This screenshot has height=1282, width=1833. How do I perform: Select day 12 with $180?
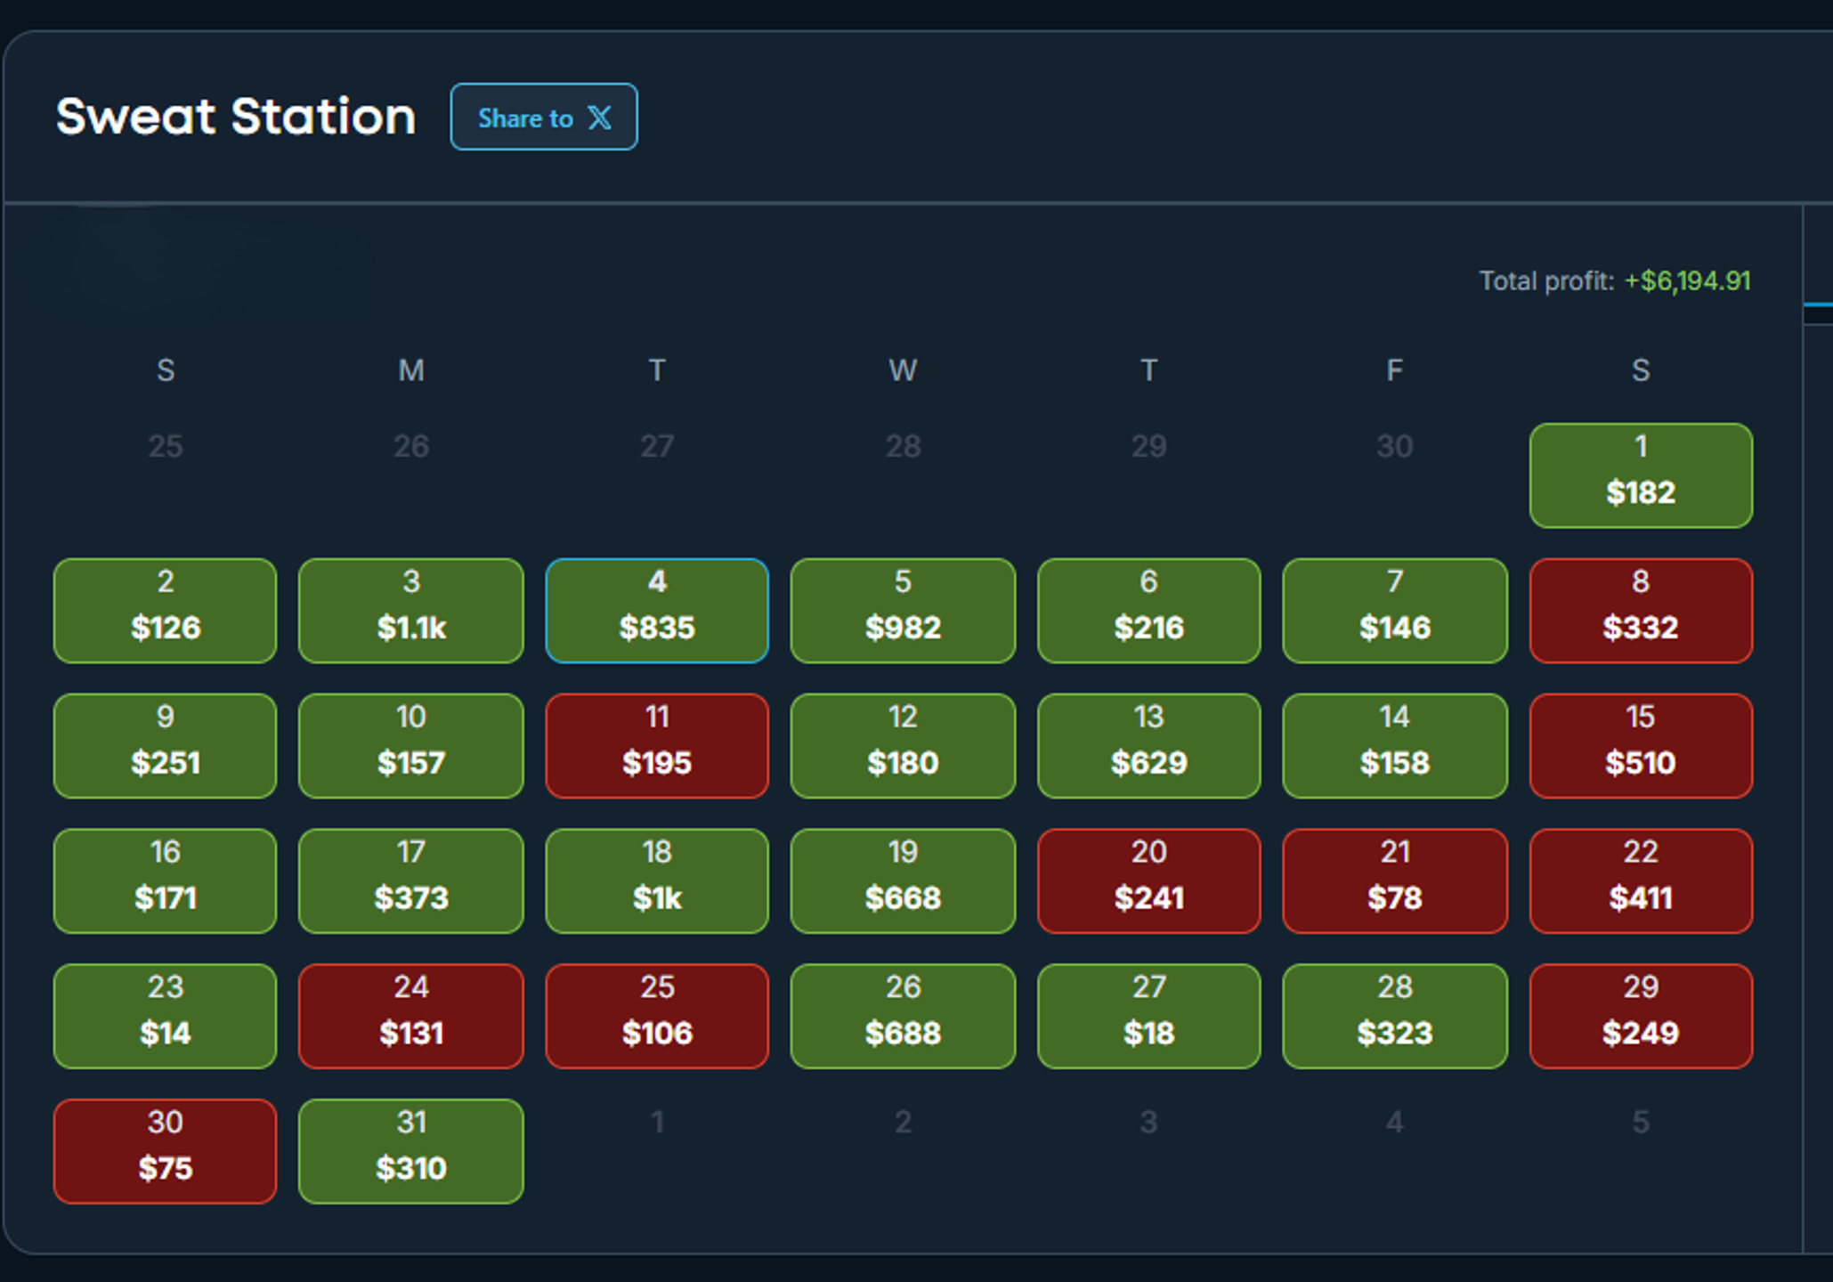[903, 746]
